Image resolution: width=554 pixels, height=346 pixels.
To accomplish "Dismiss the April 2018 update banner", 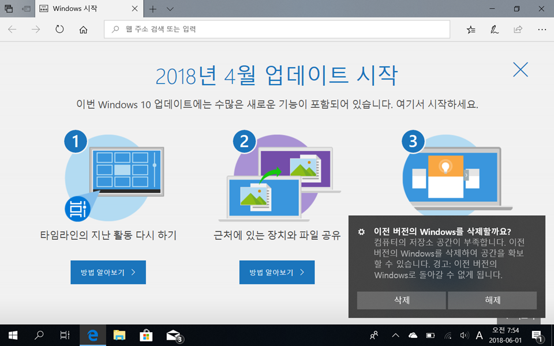I will click(521, 70).
